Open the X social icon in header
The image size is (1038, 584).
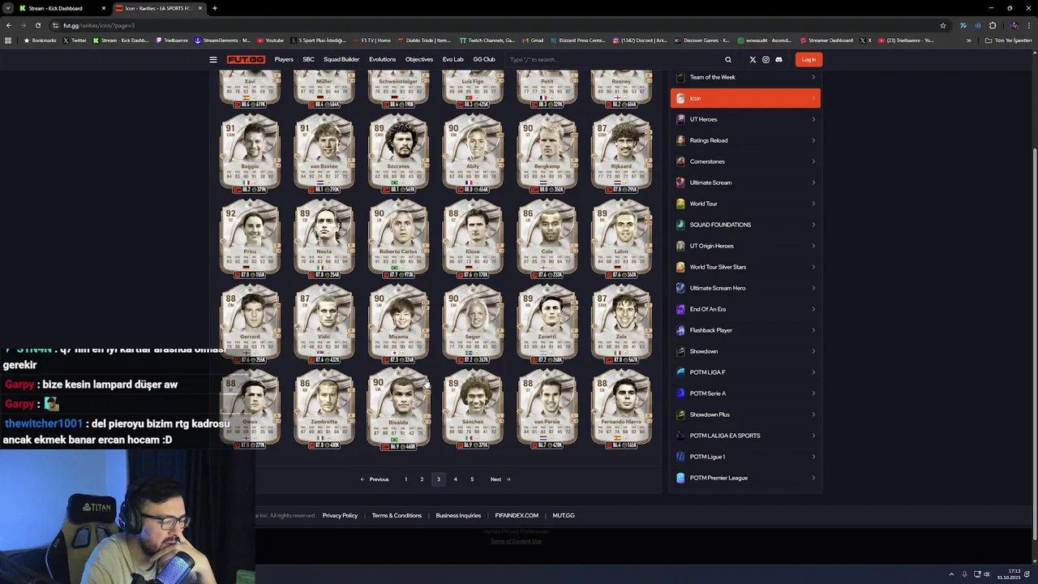point(753,59)
